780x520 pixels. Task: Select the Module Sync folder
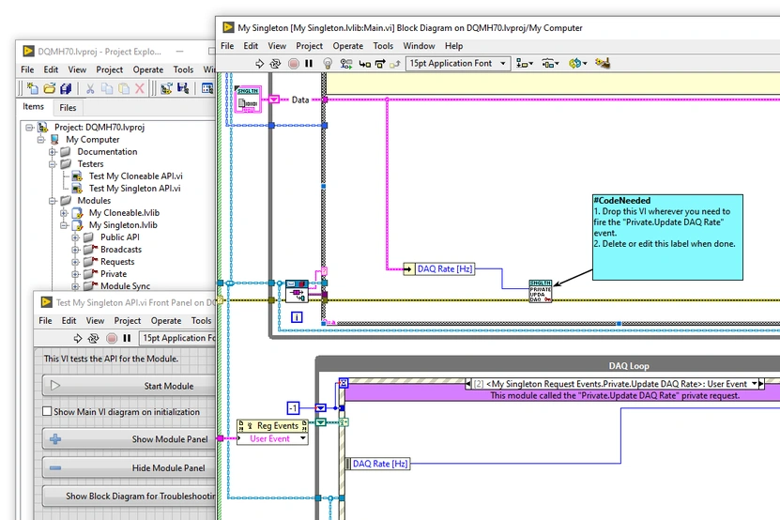[125, 286]
